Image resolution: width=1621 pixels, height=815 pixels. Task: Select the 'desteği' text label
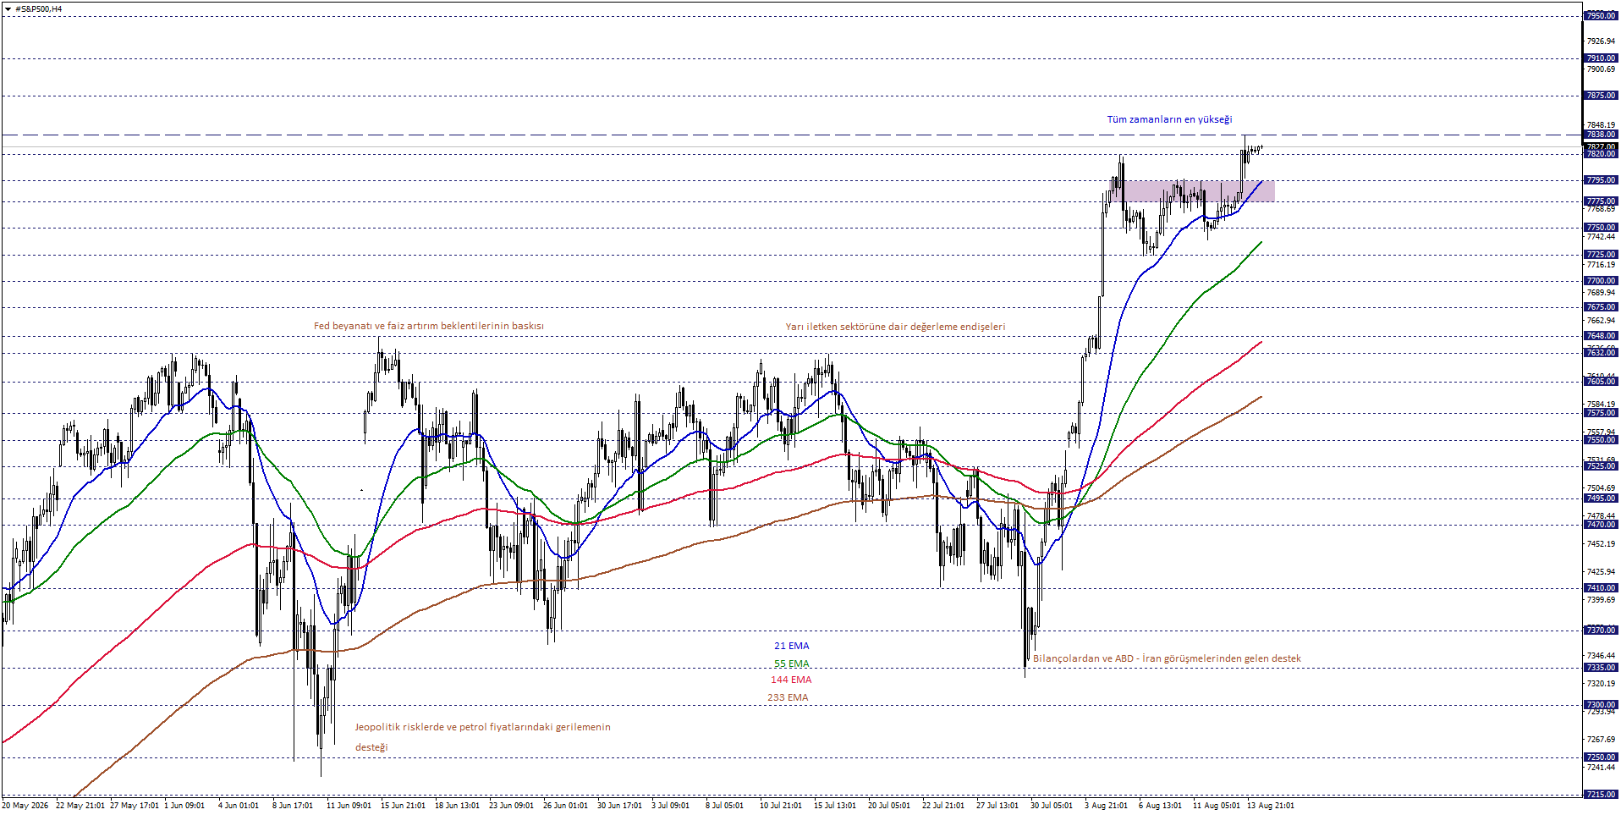371,747
